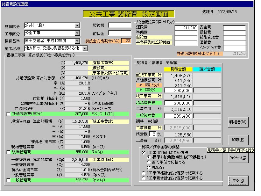Click the 技術管理費 input field
This screenshot has width=261, height=196.
[x=234, y=38]
